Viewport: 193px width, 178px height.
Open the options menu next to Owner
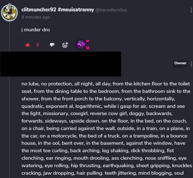click(x=191, y=64)
